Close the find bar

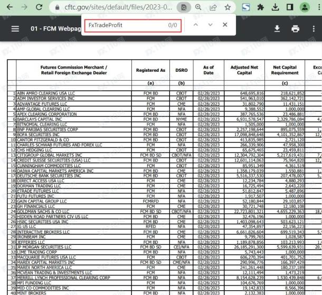coord(225,25)
